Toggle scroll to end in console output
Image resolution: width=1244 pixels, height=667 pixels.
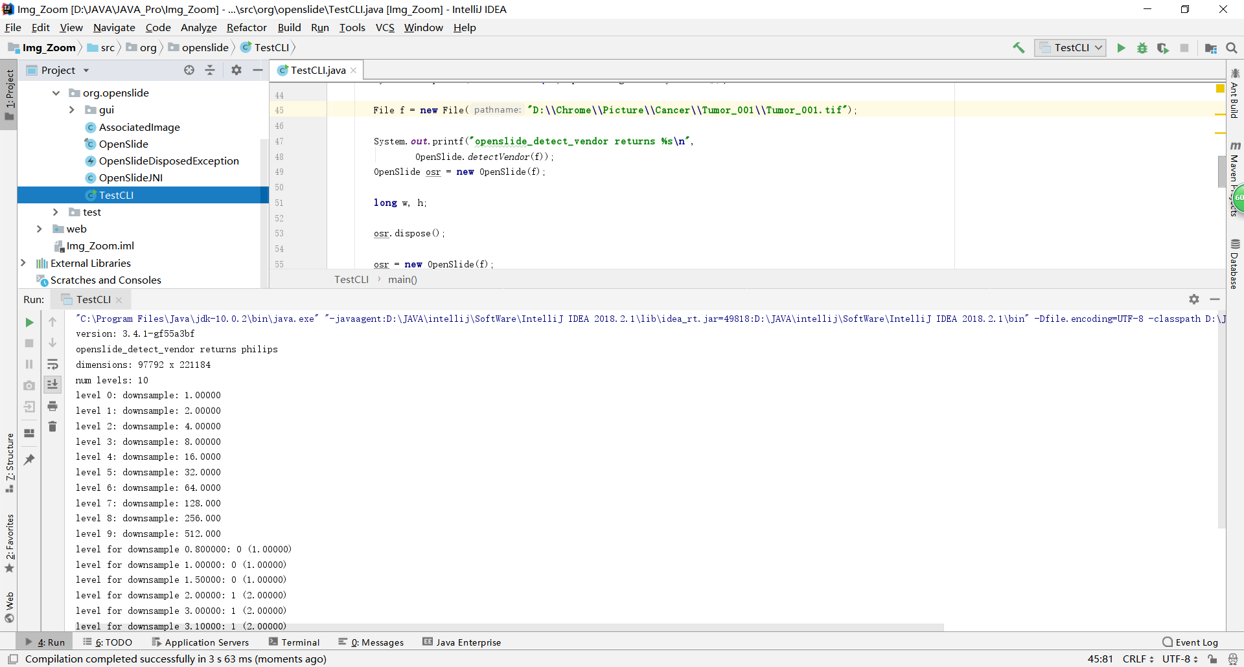(x=52, y=384)
